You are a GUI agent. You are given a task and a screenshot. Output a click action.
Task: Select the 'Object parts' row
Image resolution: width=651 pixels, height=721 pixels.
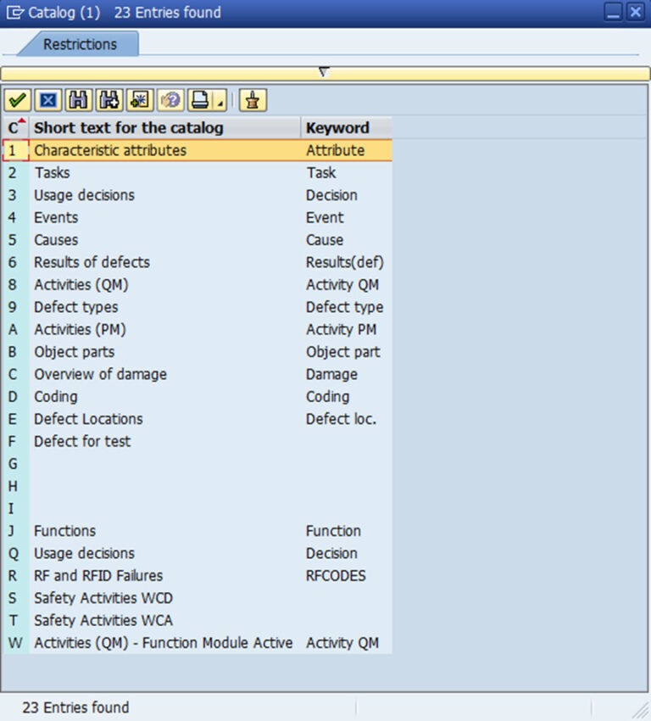tap(198, 352)
